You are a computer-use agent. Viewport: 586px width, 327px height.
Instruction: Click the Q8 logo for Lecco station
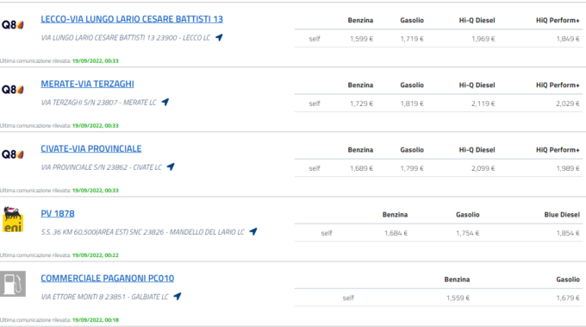[13, 25]
